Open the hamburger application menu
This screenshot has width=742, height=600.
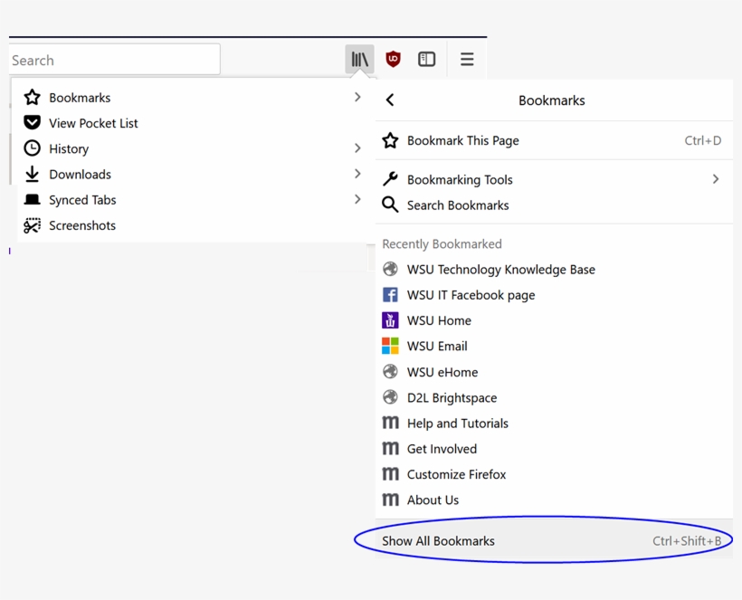point(467,60)
